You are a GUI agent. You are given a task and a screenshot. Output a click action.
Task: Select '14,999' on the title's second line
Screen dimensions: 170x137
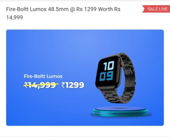click(14, 18)
